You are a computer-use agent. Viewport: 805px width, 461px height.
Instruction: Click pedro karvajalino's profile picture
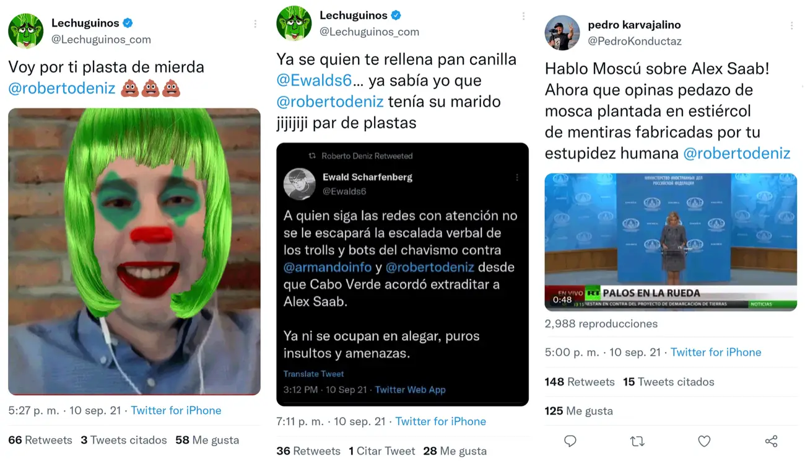562,32
